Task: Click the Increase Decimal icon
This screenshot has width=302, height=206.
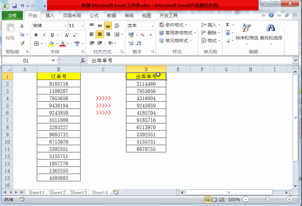Action: [x=131, y=43]
